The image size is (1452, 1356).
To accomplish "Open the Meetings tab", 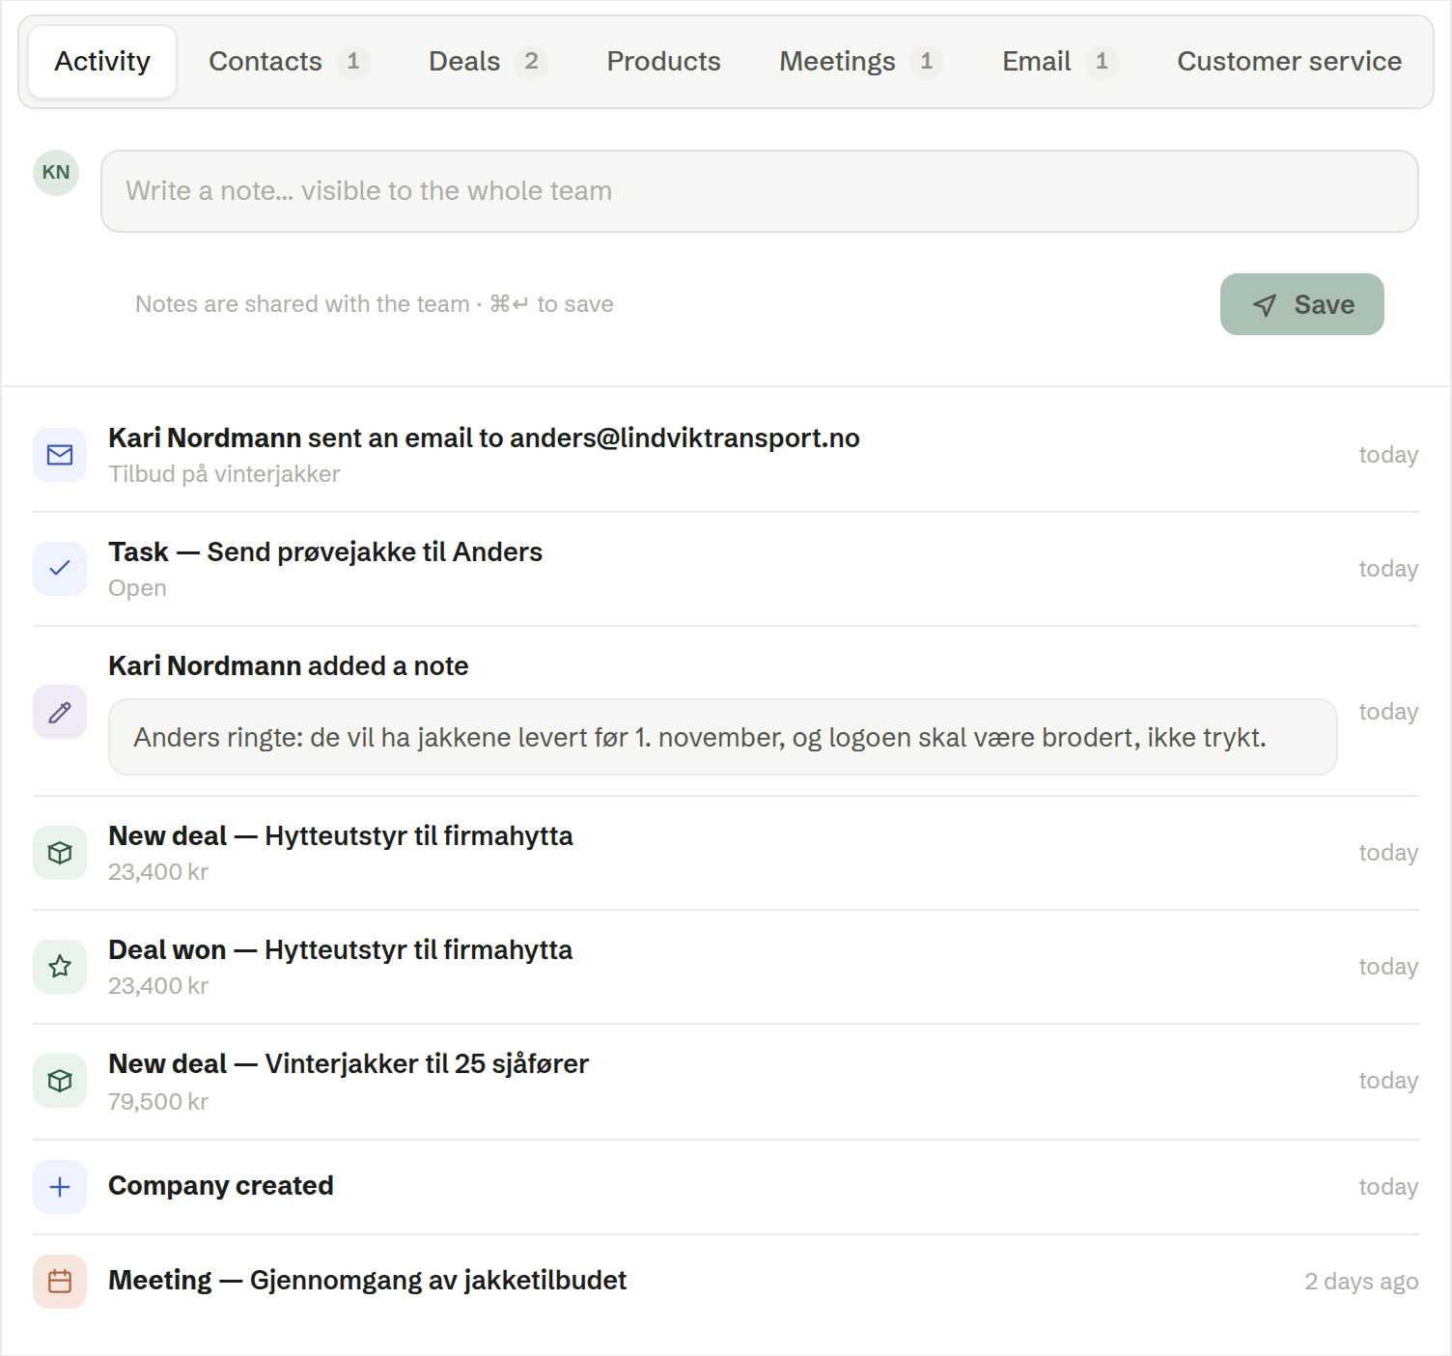I will (x=860, y=62).
